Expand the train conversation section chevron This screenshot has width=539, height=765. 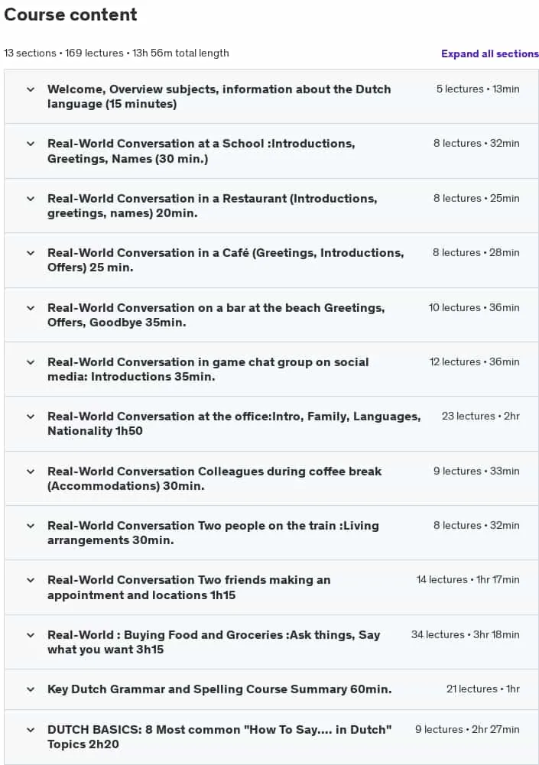point(31,526)
